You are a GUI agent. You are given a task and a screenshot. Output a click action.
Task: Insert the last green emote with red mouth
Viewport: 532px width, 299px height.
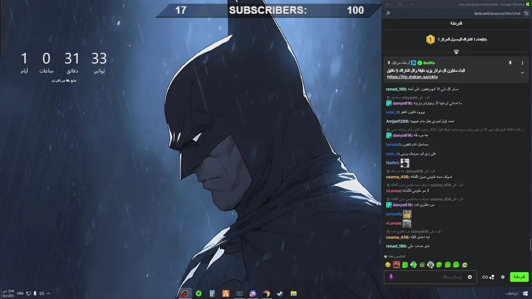tap(465, 265)
